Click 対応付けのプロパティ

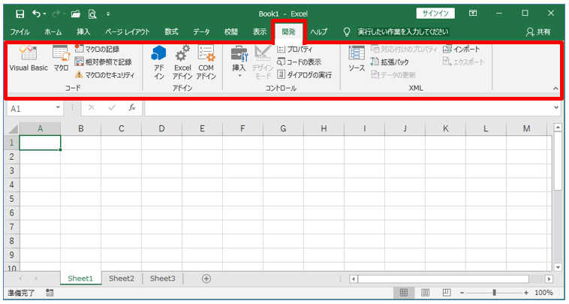click(x=404, y=49)
